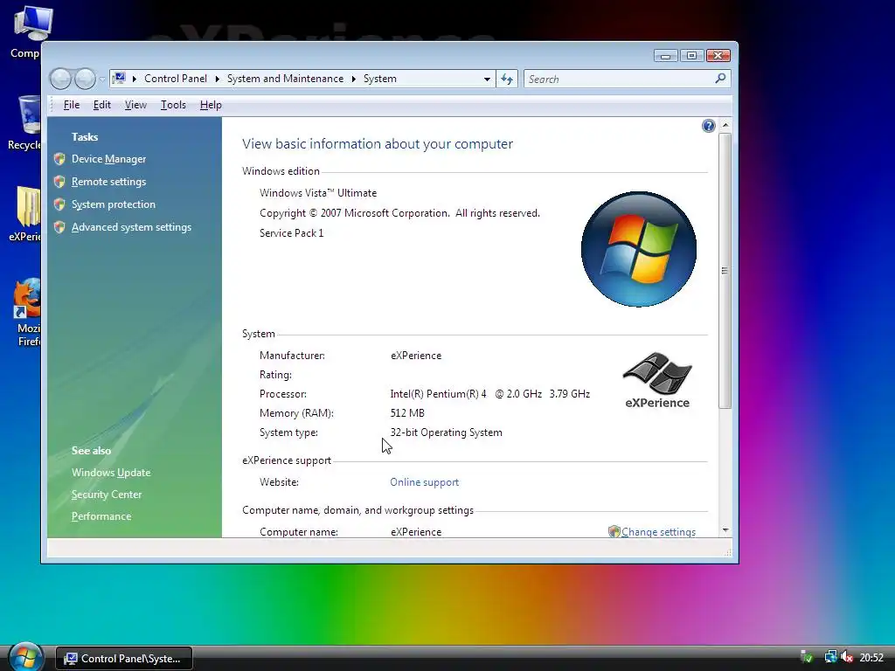Viewport: 895px width, 671px height.
Task: Maximize the System window
Action: (x=691, y=55)
